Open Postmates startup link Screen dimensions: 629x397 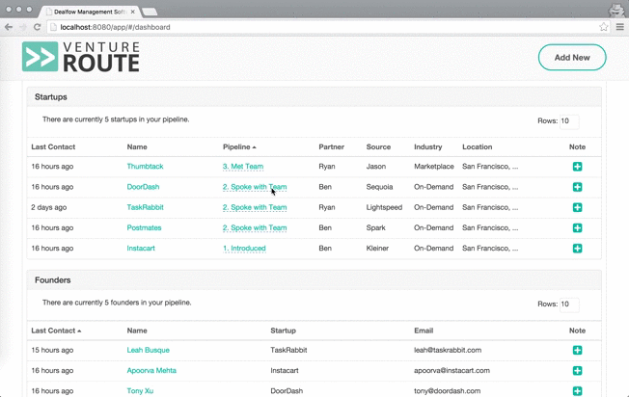tap(144, 227)
